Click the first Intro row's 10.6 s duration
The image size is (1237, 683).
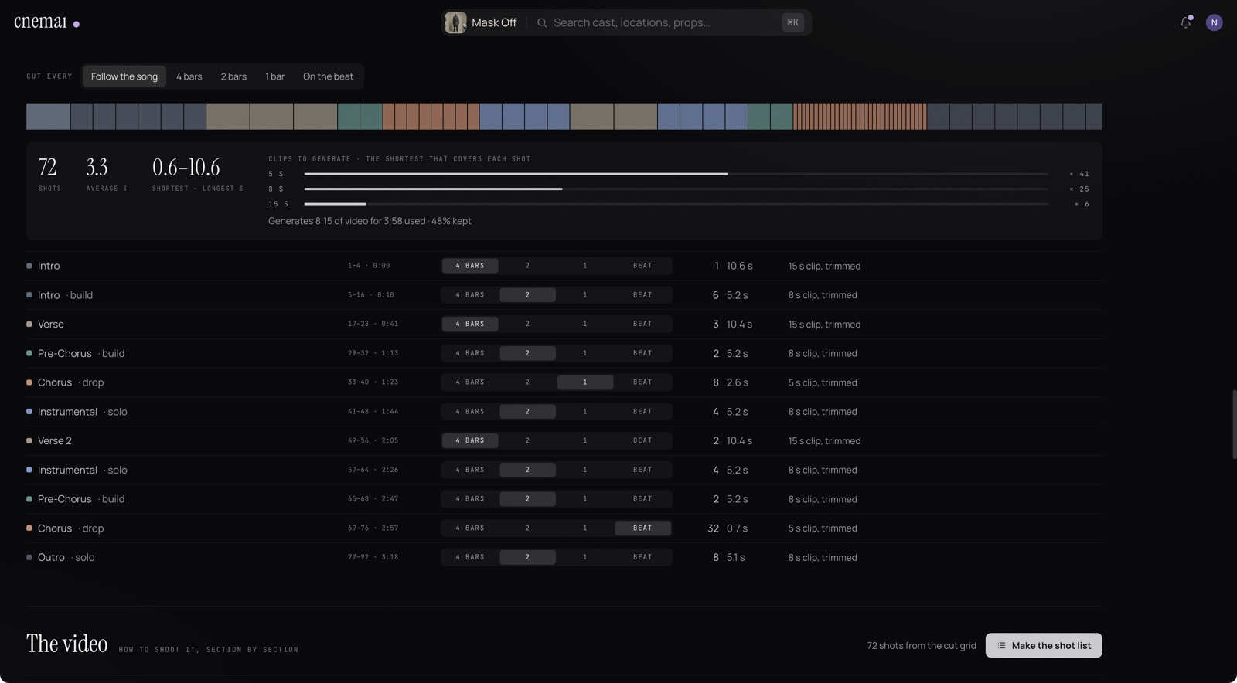coord(739,266)
